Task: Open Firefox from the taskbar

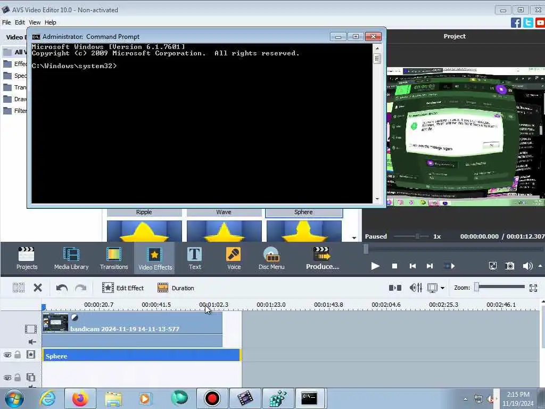Action: 80,398
